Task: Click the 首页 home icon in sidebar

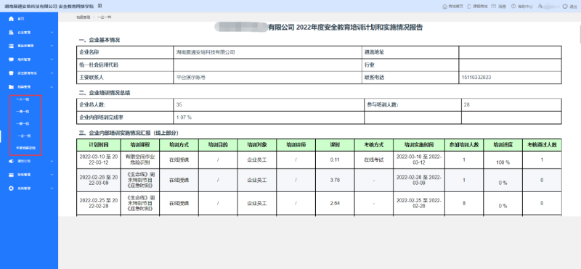Action: click(x=11, y=19)
